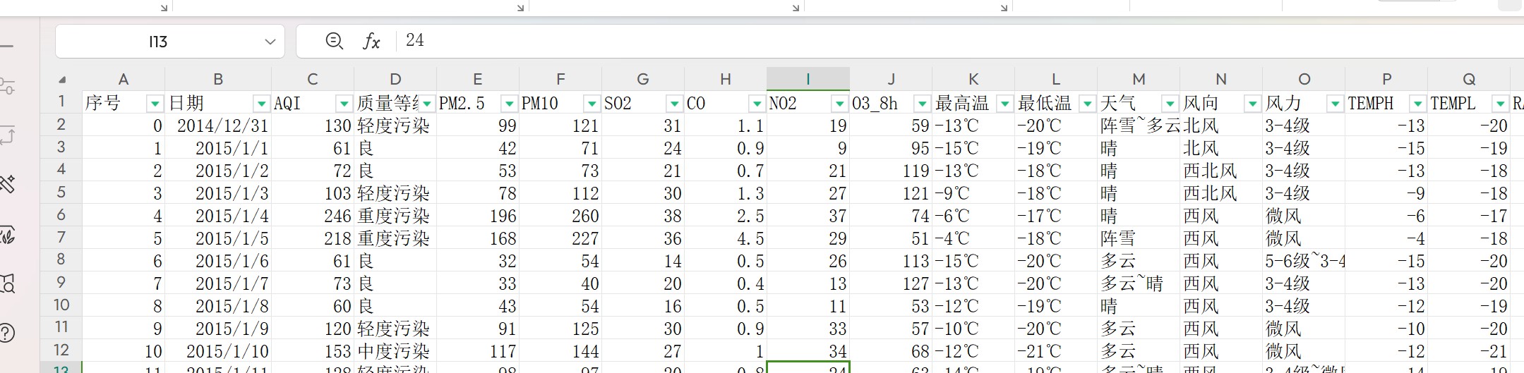Open the fx insert function dialog
Screen dimensions: 1524x373
point(371,41)
